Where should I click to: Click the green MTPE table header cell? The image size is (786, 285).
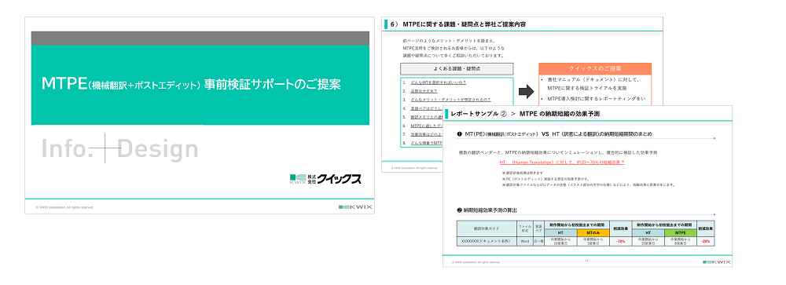point(680,233)
